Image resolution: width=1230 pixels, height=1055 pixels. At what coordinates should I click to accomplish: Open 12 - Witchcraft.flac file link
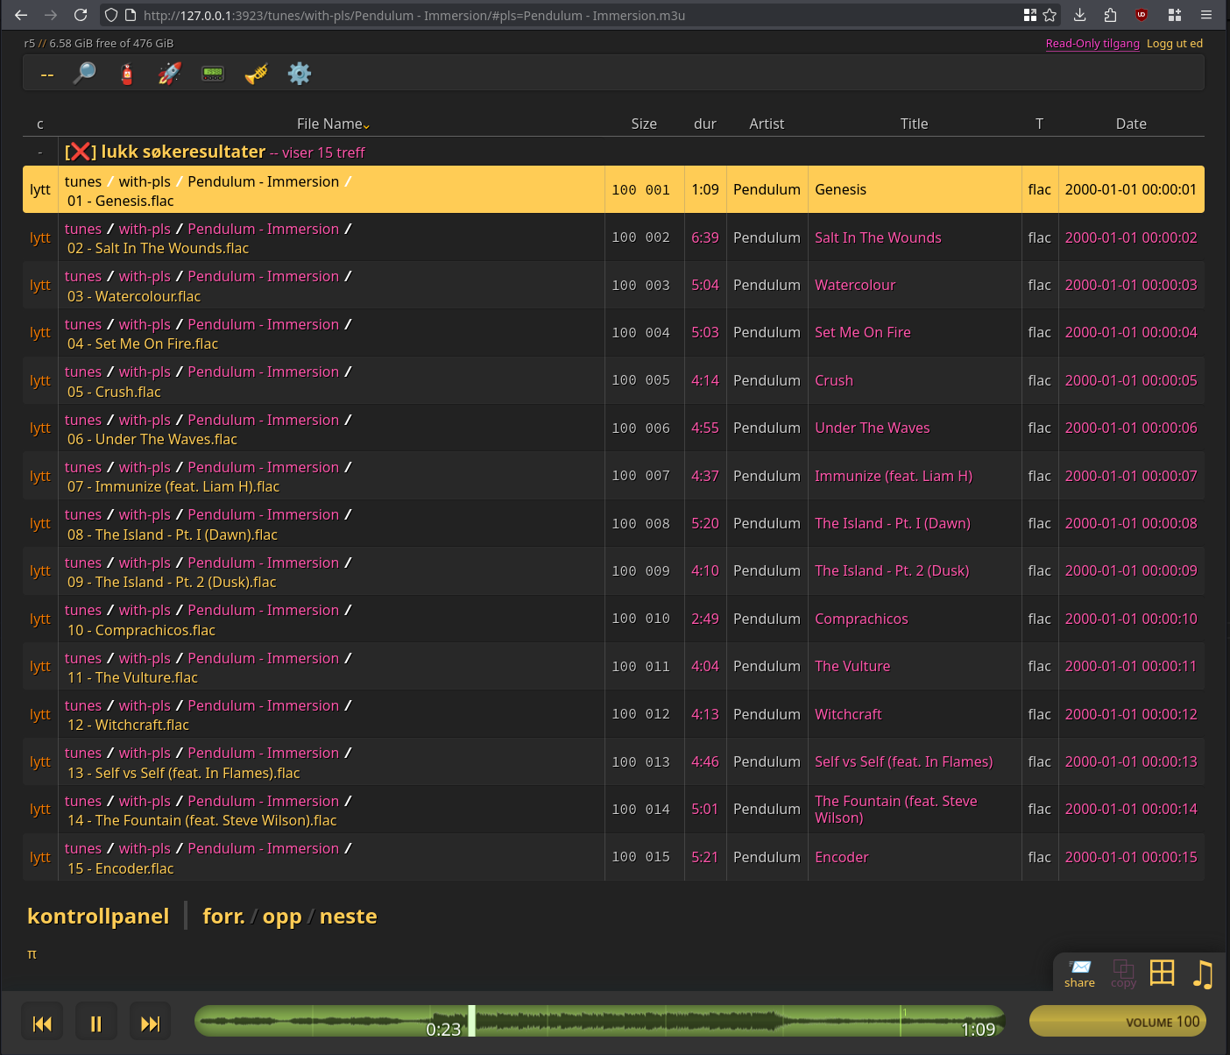click(128, 725)
